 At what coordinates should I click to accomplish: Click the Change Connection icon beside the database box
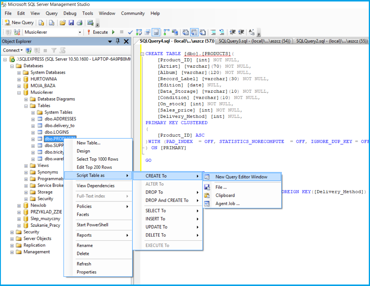(17, 32)
